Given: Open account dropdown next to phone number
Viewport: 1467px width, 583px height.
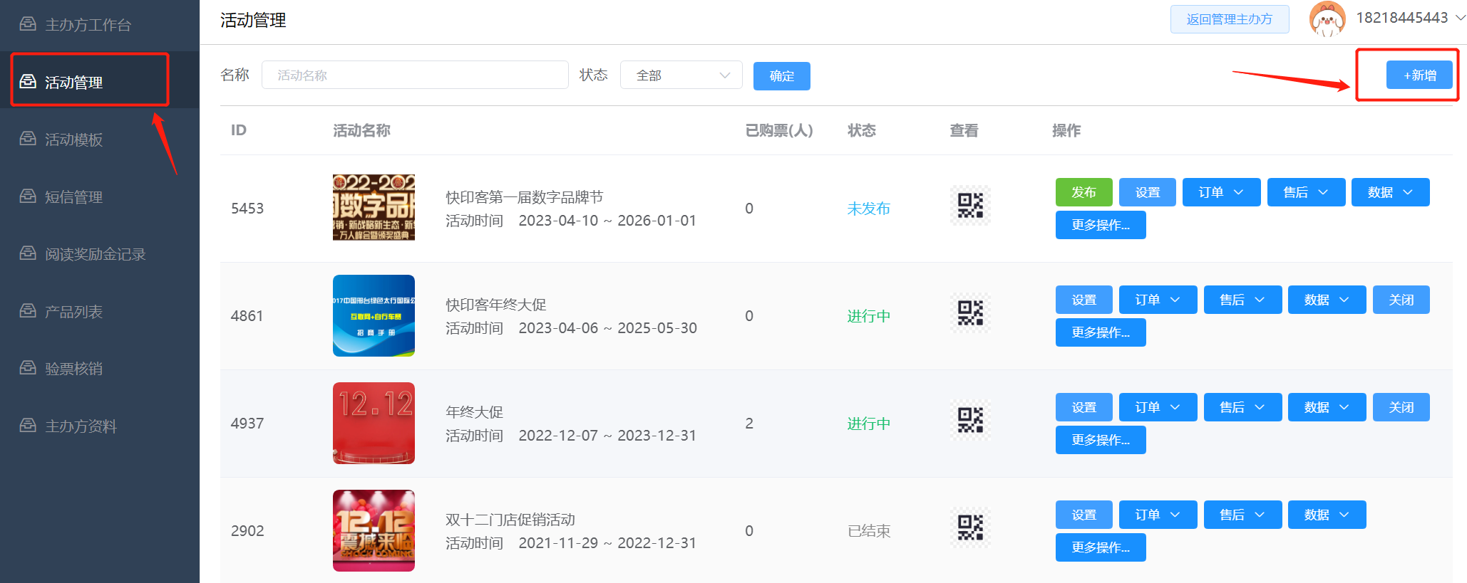Looking at the screenshot, I should [x=1459, y=19].
